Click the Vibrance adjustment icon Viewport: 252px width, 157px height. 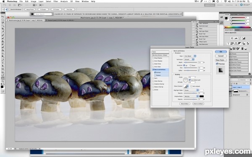pyautogui.click(x=228, y=44)
